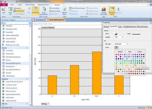Open All Access Objects dropdown
The height and width of the screenshot is (109, 152).
tap(27, 20)
